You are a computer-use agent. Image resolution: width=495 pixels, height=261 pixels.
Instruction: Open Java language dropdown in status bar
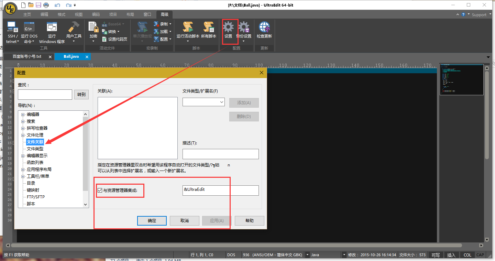click(x=343, y=255)
